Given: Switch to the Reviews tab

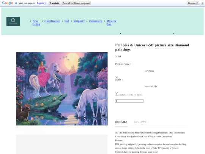Looking at the screenshot, I should [140, 122].
